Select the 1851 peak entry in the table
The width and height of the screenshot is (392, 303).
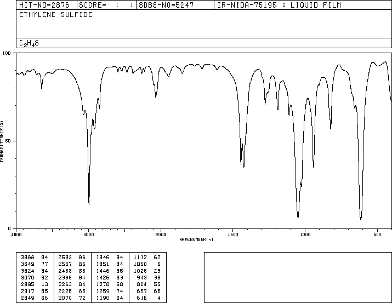coord(110,264)
